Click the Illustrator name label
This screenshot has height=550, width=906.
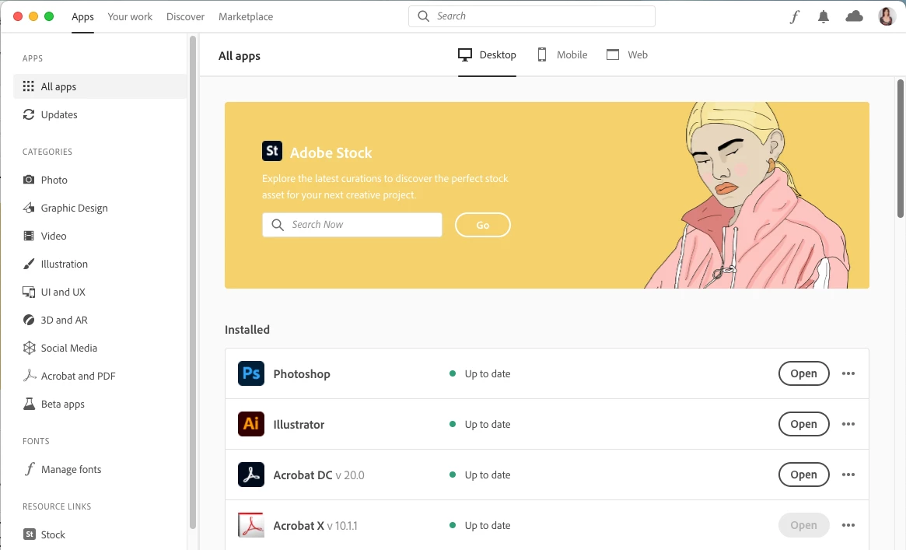coord(299,425)
